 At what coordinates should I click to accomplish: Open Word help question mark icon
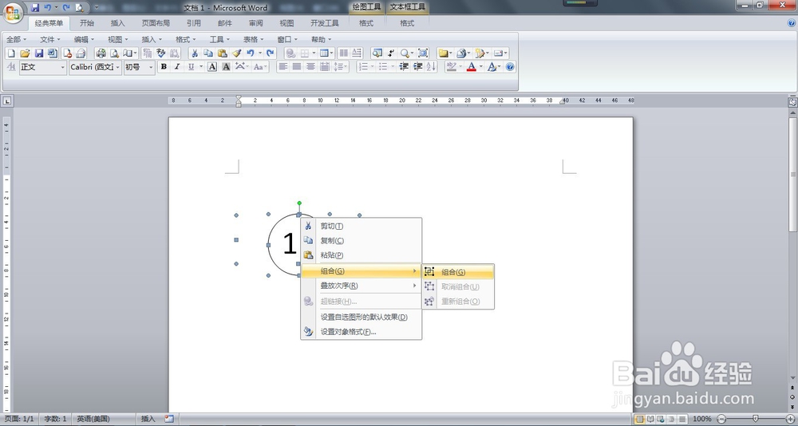coord(510,67)
